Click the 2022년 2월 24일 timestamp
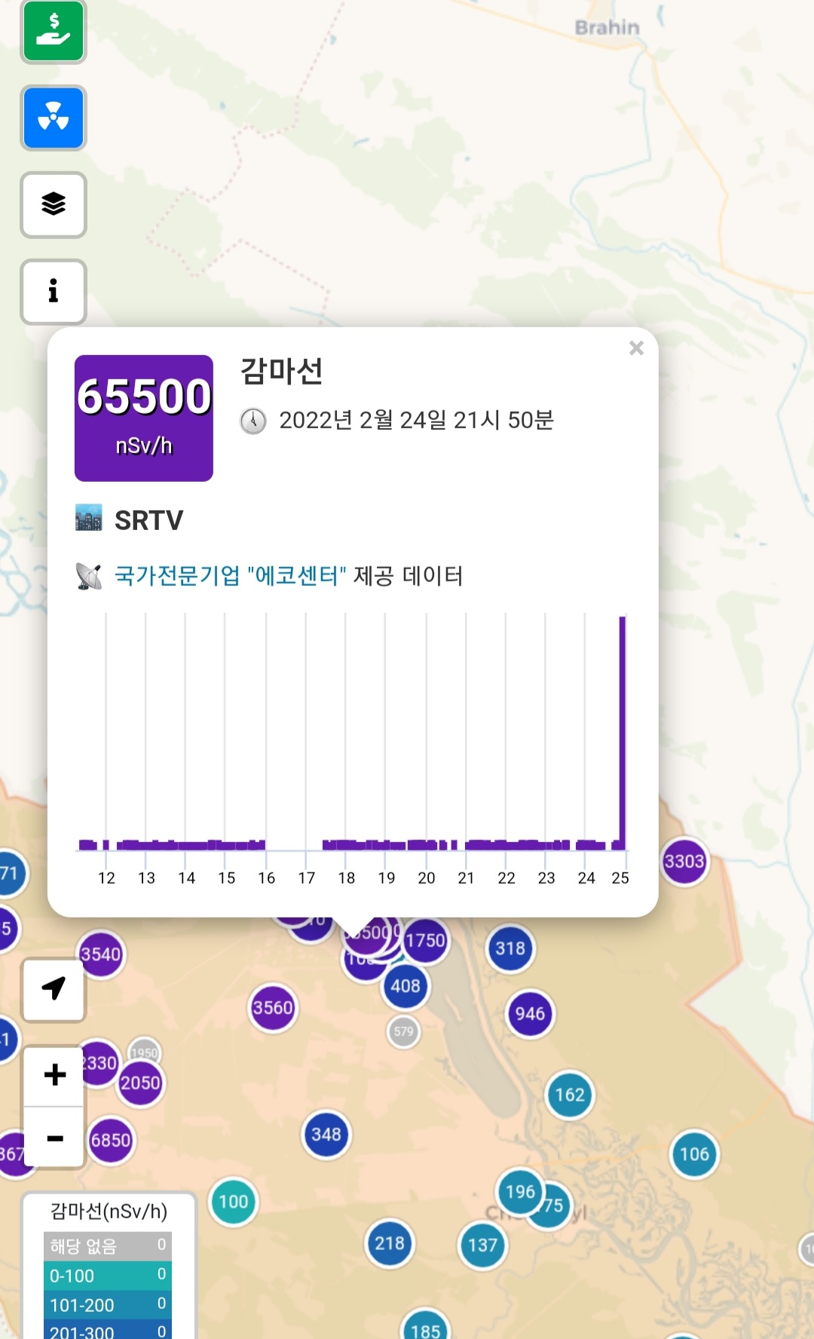 click(x=416, y=420)
